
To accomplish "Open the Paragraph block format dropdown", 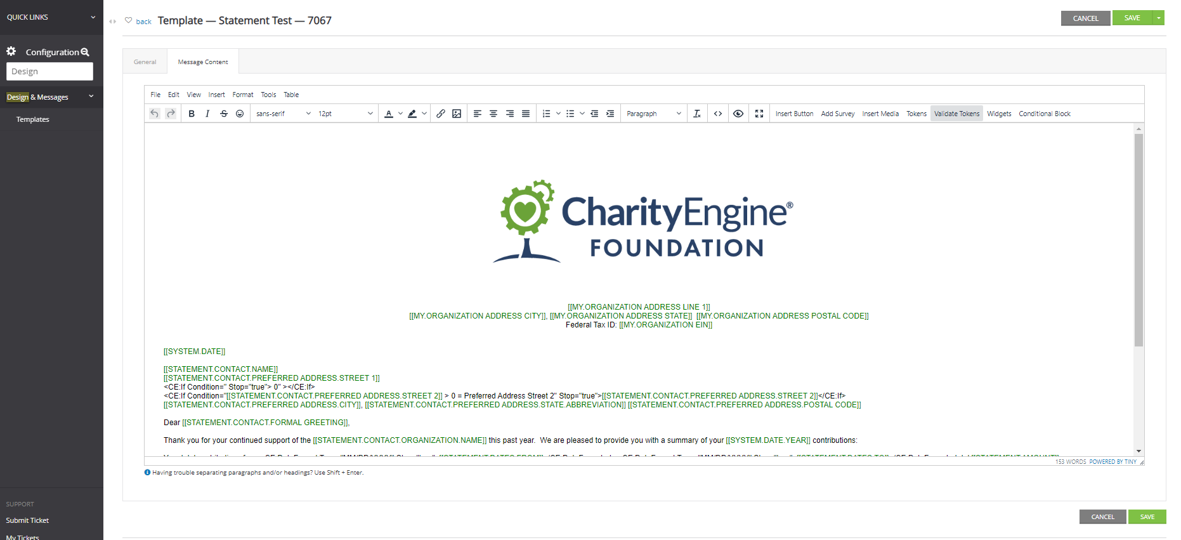I will click(654, 114).
